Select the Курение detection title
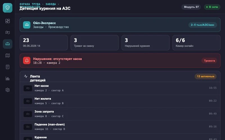This screenshot has height=140, width=225. coord(40,137)
